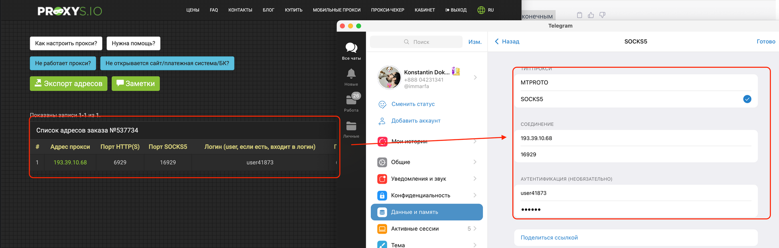Click the globe language icon in site header

coord(481,10)
